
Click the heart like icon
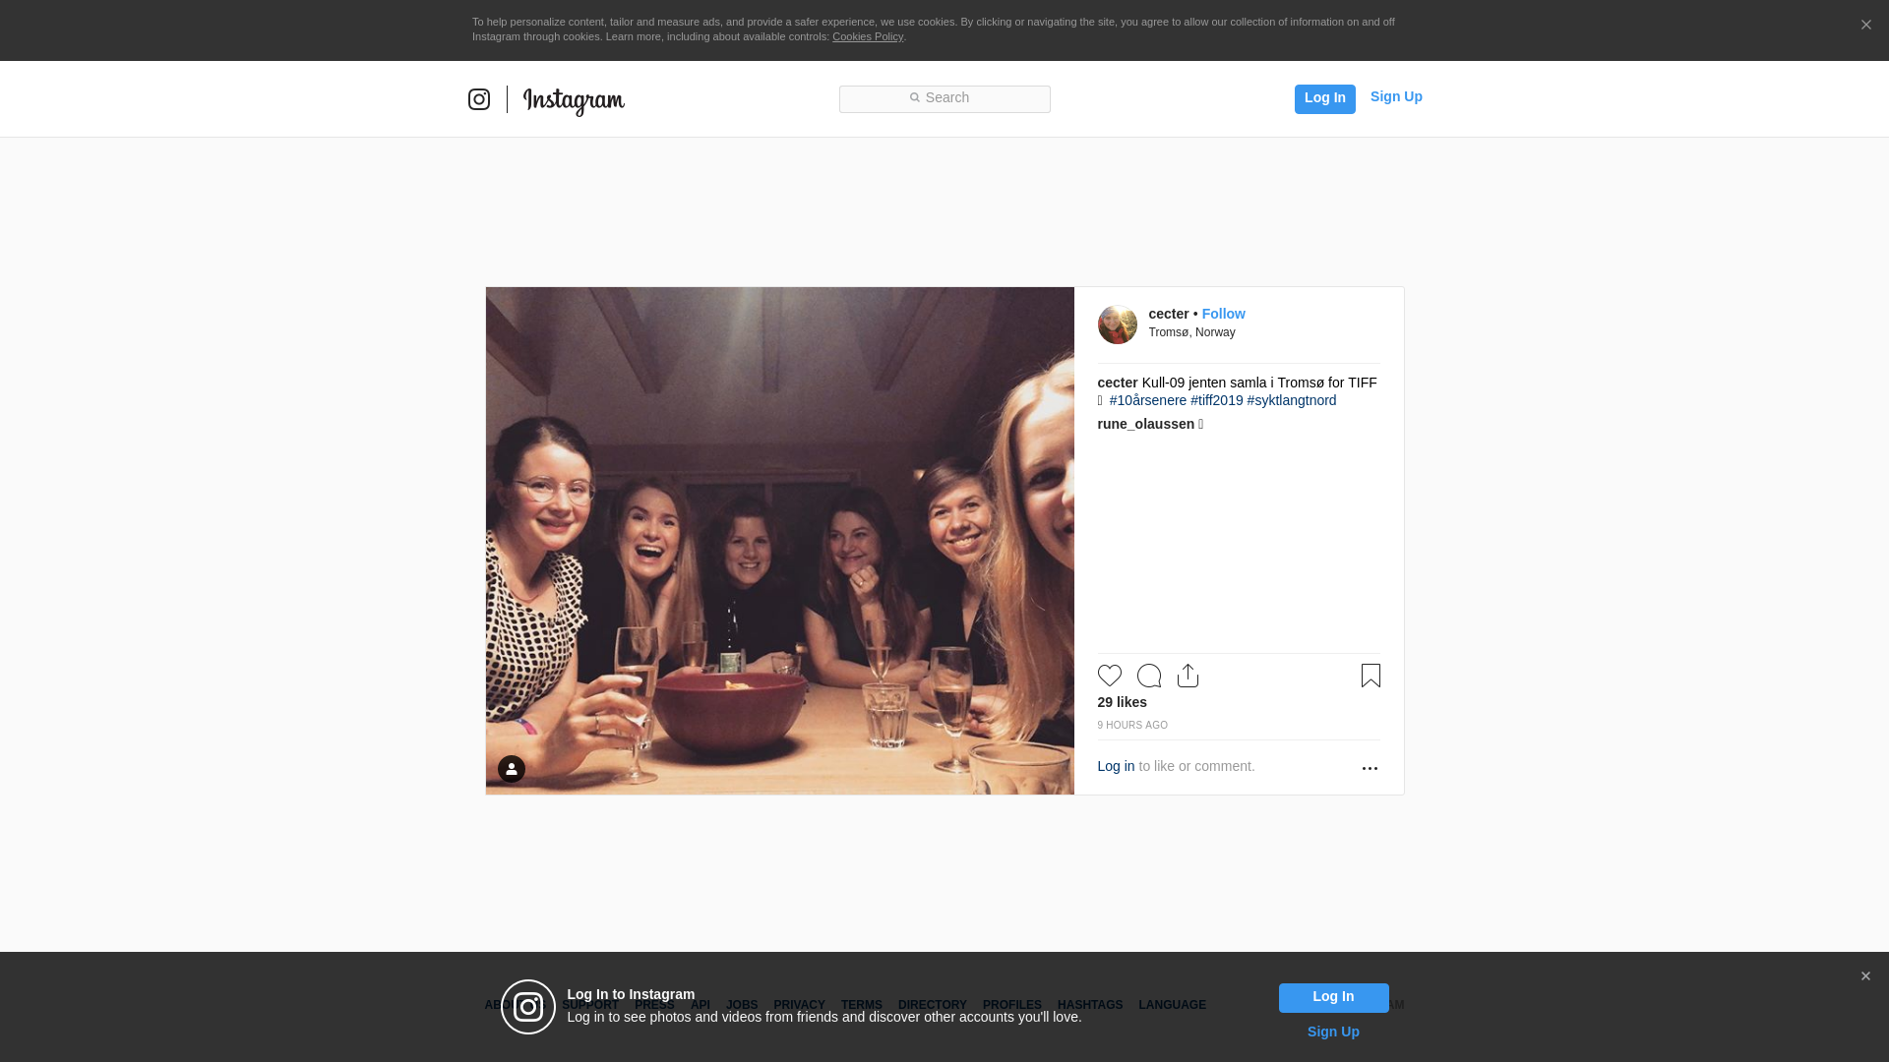click(1109, 676)
